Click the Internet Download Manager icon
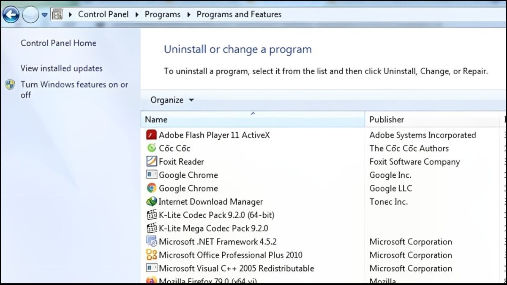 click(x=151, y=201)
